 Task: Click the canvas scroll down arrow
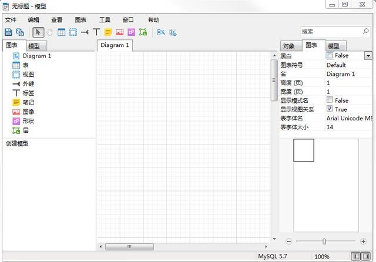tap(274, 239)
